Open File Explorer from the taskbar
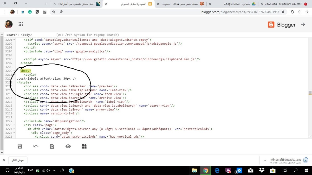312x175 pixels. click(x=194, y=170)
